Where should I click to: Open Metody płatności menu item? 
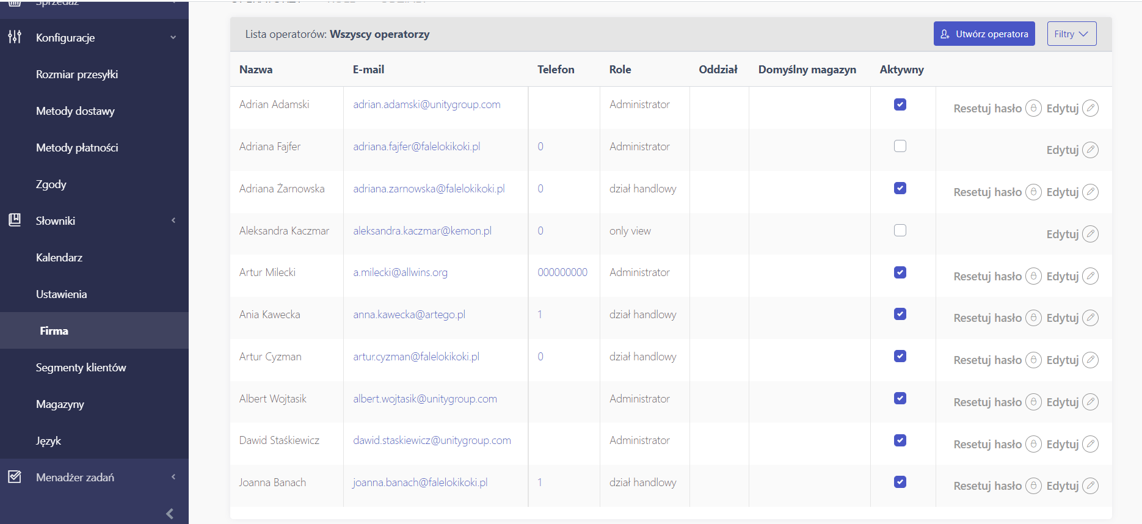(77, 147)
